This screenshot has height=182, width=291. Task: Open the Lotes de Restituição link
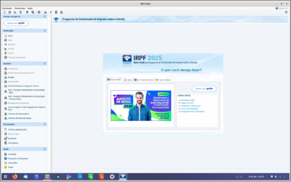pos(189,109)
